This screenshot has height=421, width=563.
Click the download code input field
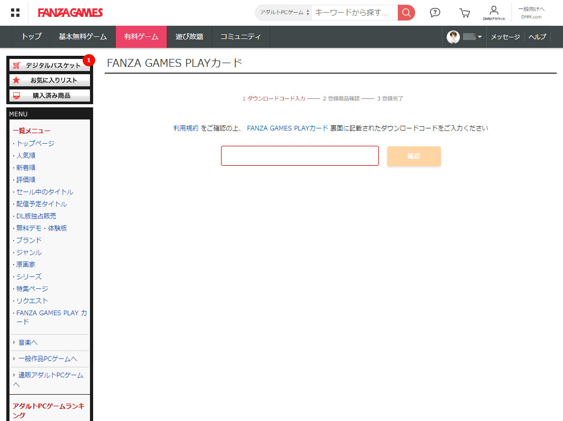coord(299,156)
